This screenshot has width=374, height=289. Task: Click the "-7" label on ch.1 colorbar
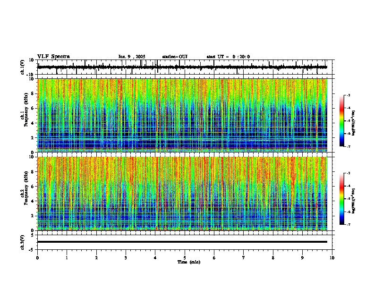coord(348,146)
